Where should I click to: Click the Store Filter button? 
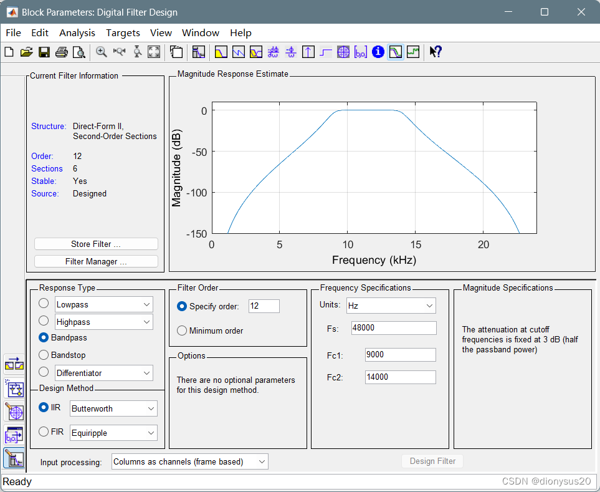tap(96, 244)
